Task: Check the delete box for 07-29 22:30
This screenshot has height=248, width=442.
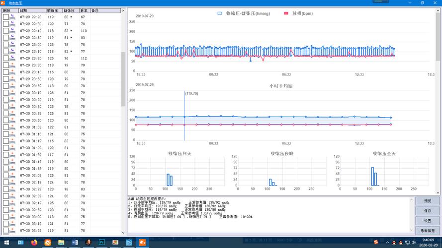Action: (x=6, y=24)
